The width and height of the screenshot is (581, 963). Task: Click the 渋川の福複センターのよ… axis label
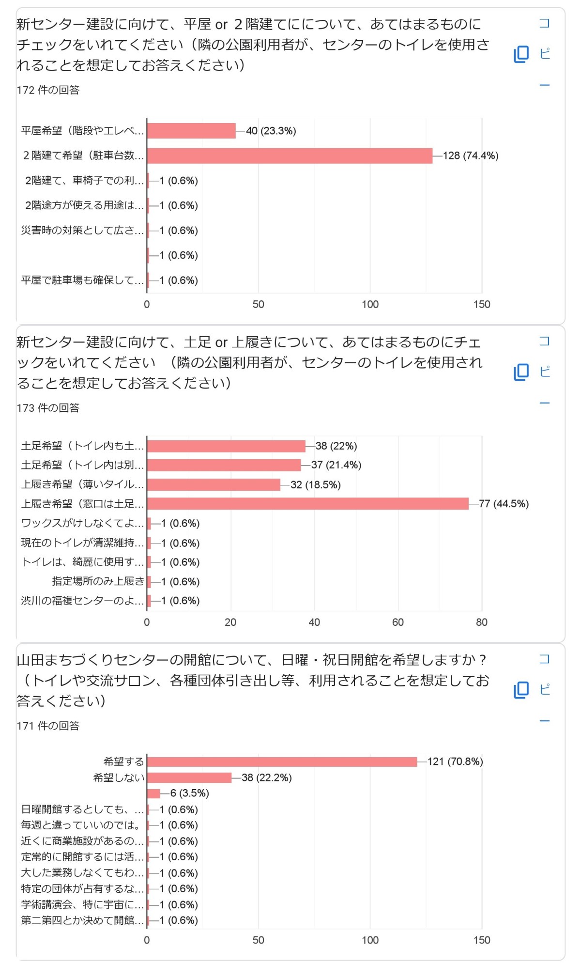pos(82,601)
